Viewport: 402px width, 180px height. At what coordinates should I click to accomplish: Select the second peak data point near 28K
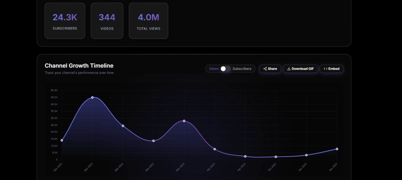coord(184,121)
